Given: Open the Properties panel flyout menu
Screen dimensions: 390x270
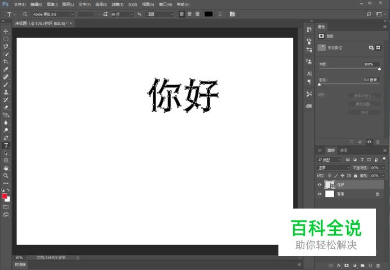Looking at the screenshot, I should tap(385, 26).
